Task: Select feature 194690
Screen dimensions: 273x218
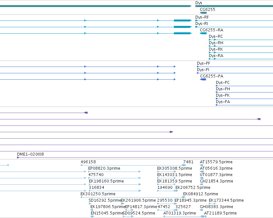Action: tap(165, 188)
